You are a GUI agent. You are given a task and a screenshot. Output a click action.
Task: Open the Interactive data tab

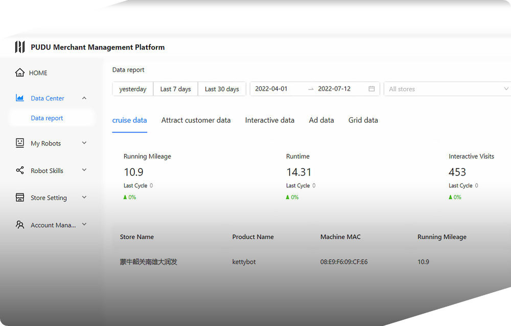coord(269,120)
